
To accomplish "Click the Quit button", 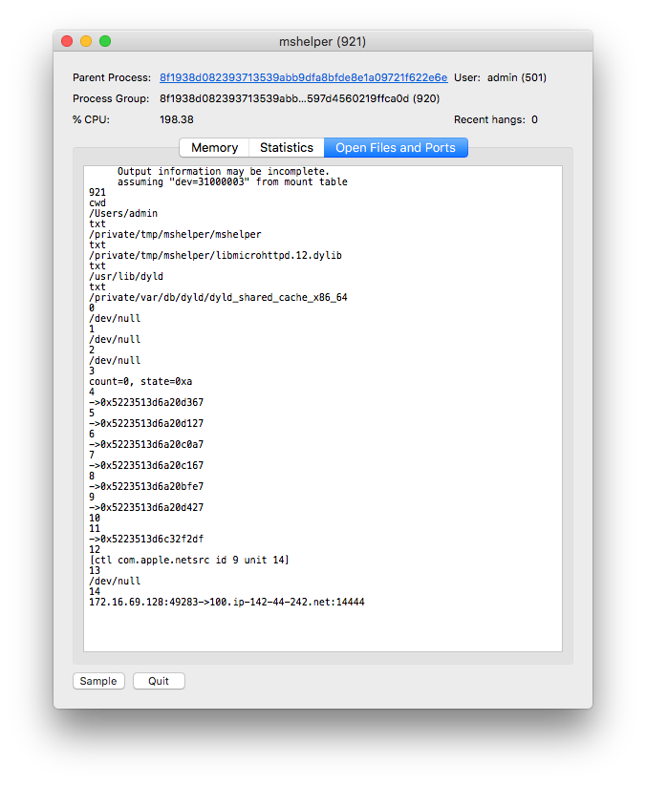I will (x=159, y=681).
